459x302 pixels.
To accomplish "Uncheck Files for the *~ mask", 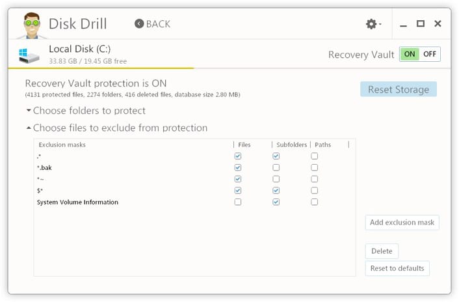I will (x=238, y=179).
